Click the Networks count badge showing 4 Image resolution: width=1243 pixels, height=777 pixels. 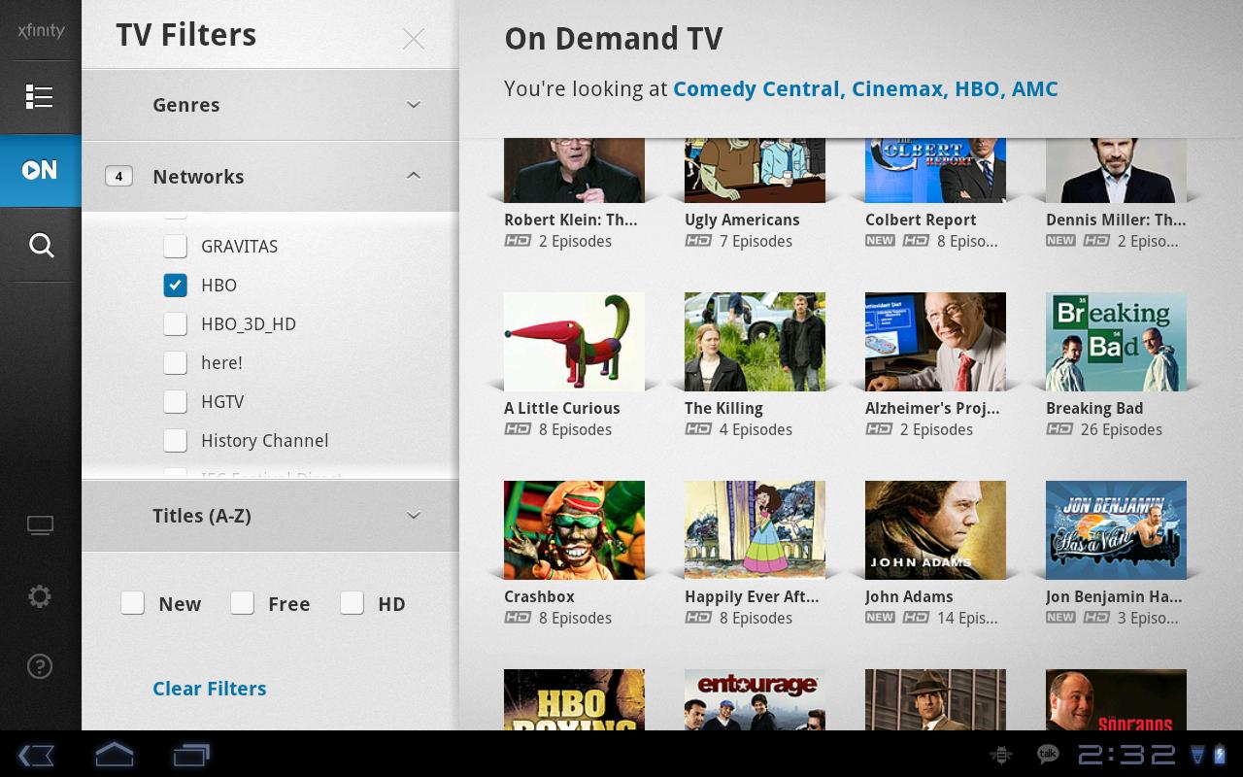(x=118, y=177)
